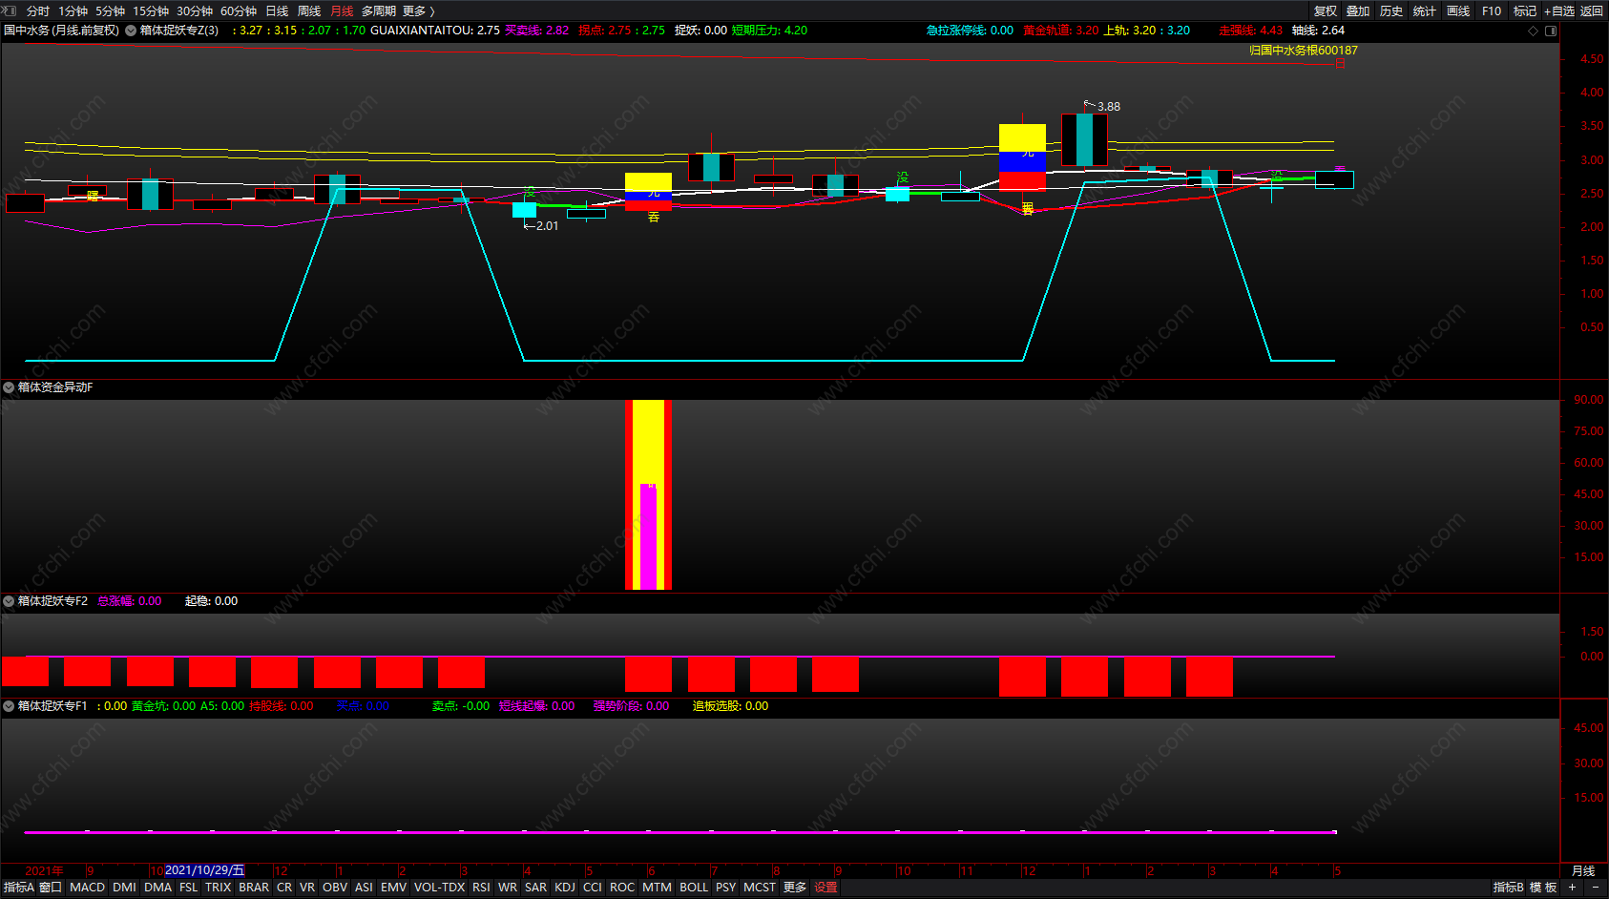Add stock to watchlist via +自选
1609x899 pixels.
tap(1559, 10)
